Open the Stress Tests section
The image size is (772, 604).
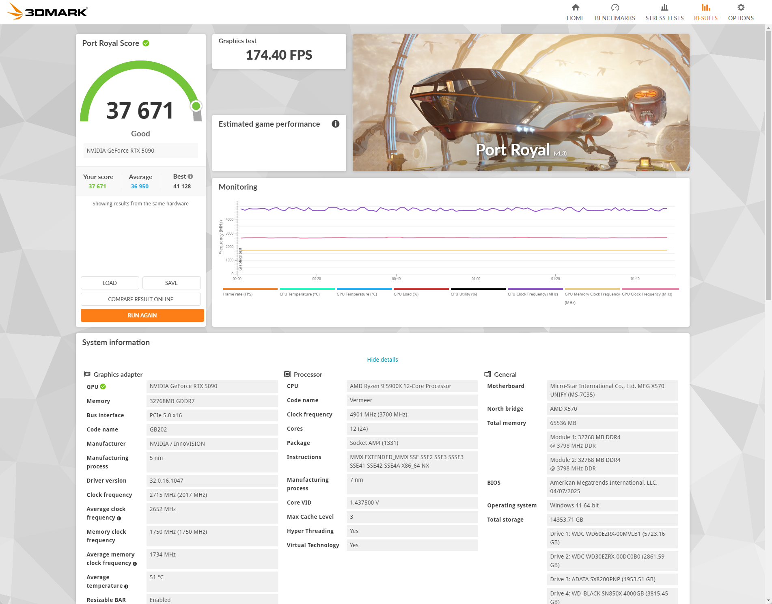(664, 12)
